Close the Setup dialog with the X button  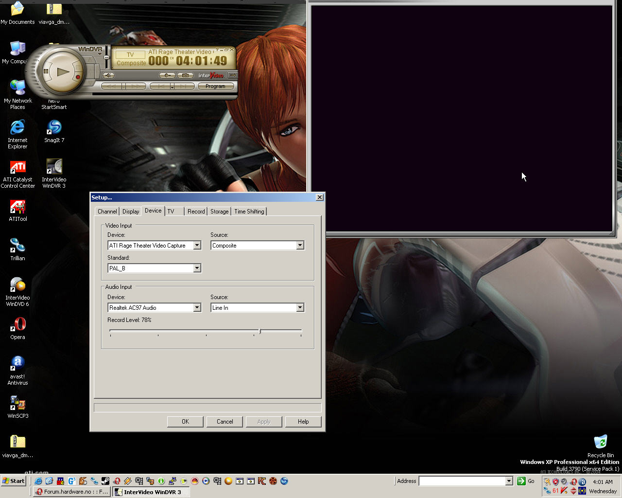(x=319, y=197)
